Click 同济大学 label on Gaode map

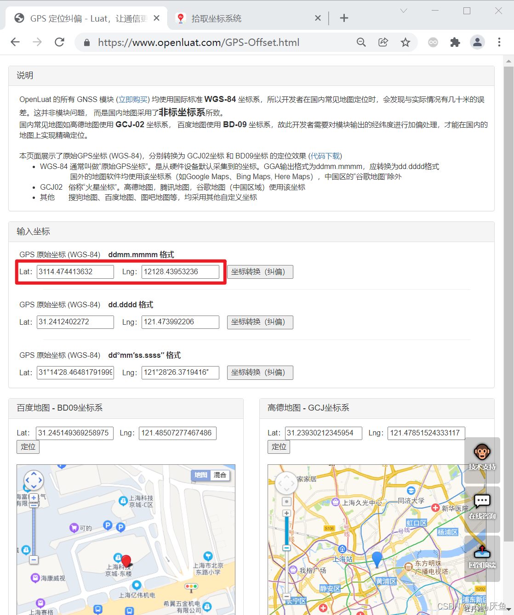point(411,501)
